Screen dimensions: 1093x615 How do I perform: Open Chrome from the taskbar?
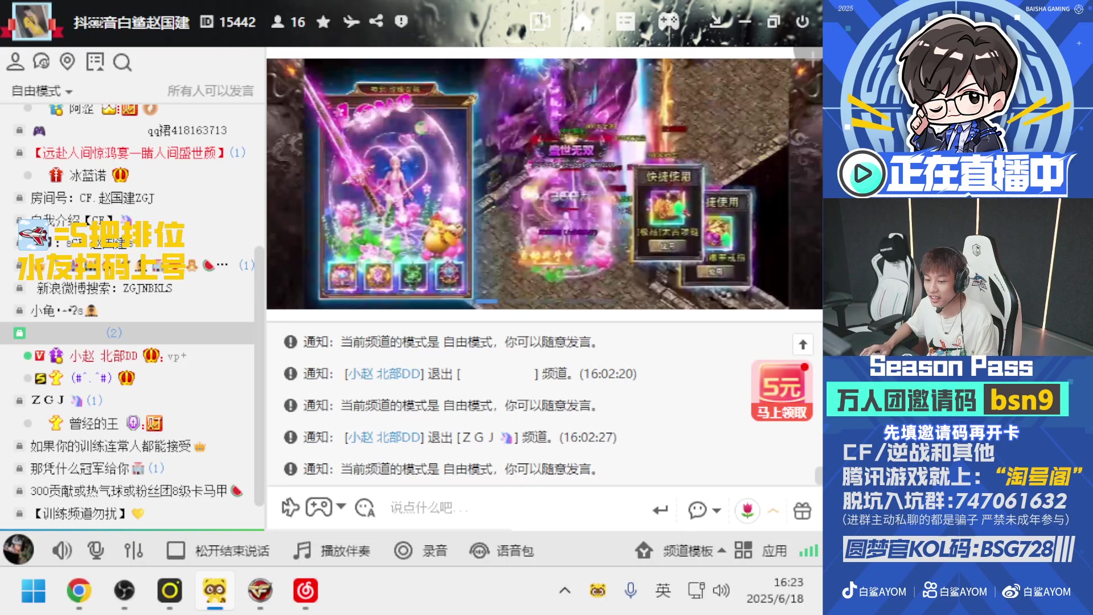pos(79,591)
